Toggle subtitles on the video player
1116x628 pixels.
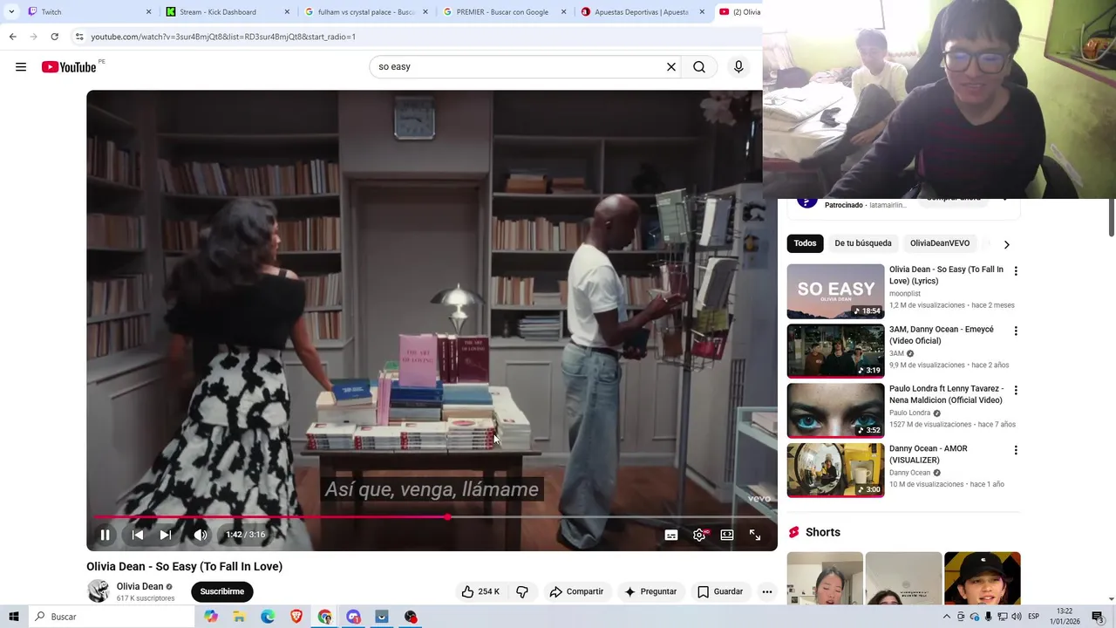pyautogui.click(x=671, y=535)
